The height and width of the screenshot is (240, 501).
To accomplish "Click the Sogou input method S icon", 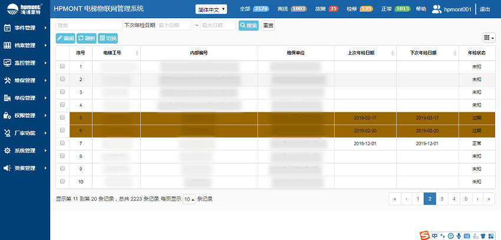I will (424, 235).
